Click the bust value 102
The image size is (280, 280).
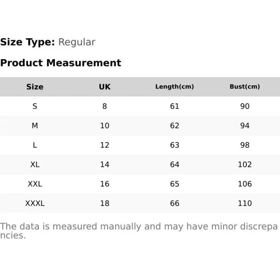coord(245,164)
